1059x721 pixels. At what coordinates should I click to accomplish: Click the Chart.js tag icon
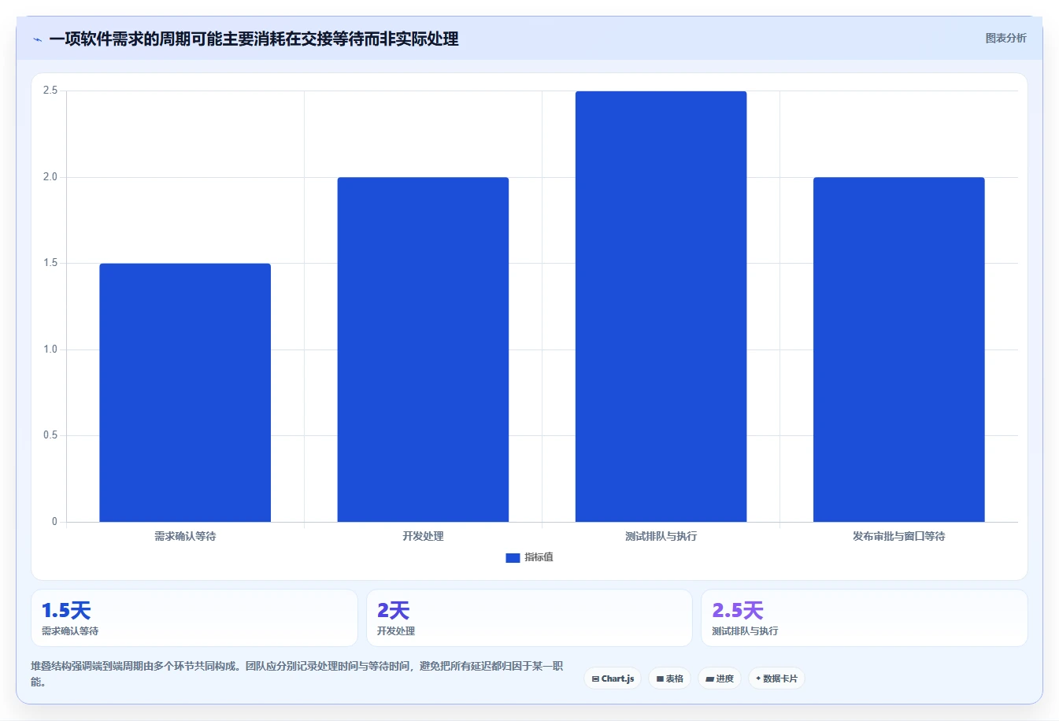pyautogui.click(x=595, y=678)
